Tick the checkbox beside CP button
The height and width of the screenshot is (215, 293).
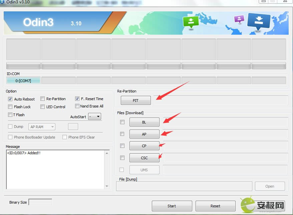122,146
